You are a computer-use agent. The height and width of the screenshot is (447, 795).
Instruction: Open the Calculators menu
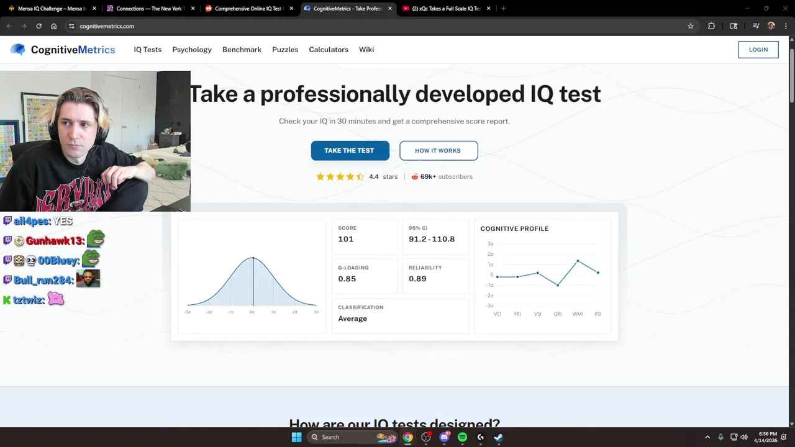[x=329, y=50]
